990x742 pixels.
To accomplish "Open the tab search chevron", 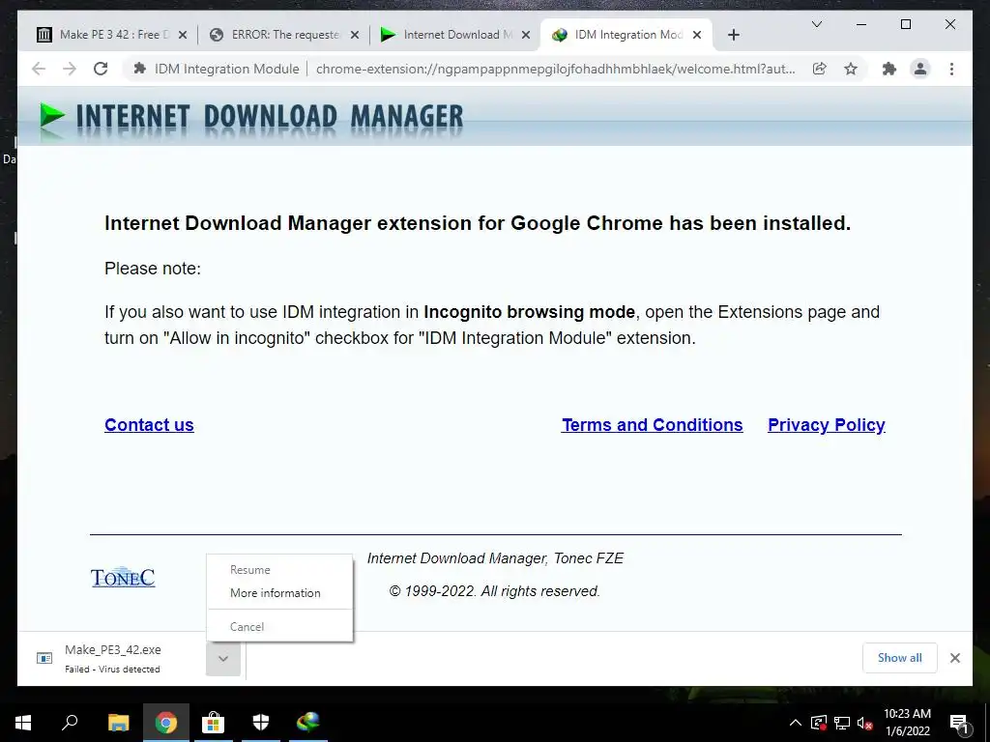I will pyautogui.click(x=816, y=24).
